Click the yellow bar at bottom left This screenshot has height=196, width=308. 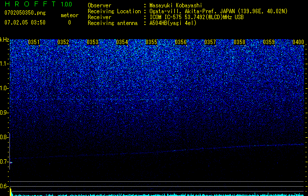coord(11,192)
